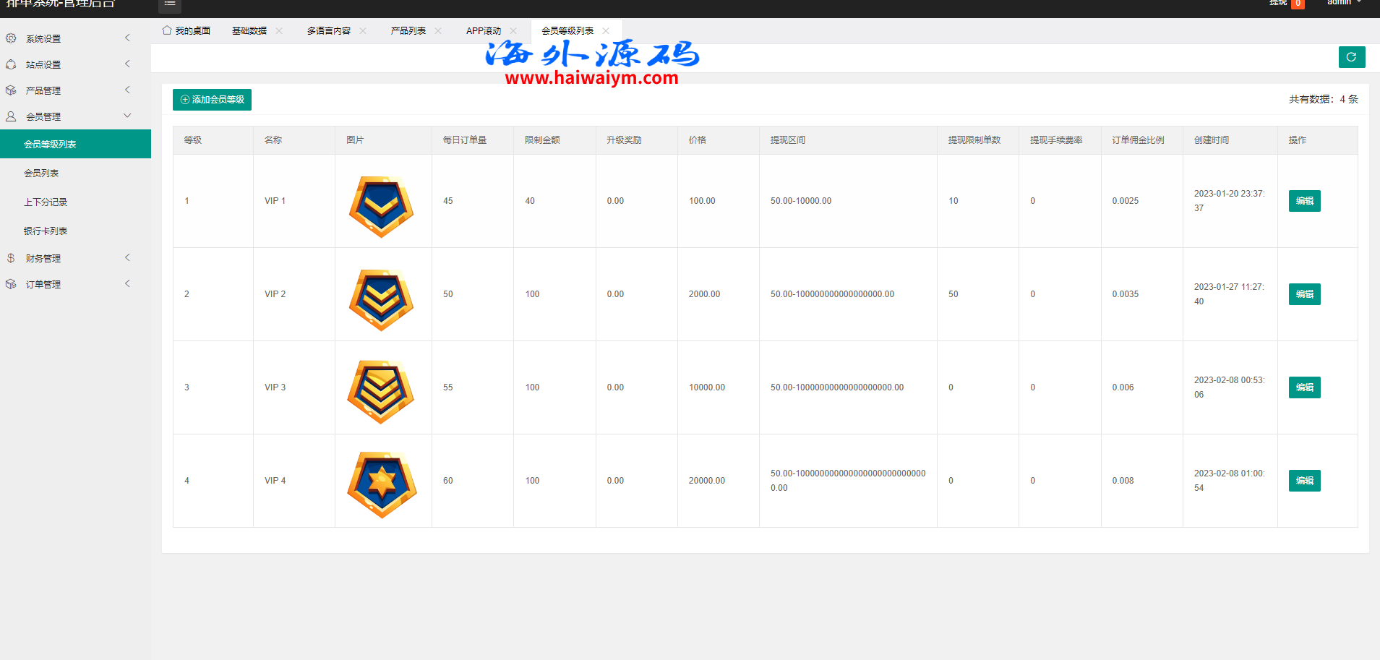Click the 产品管理 cube icon
The height and width of the screenshot is (660, 1380).
(11, 90)
